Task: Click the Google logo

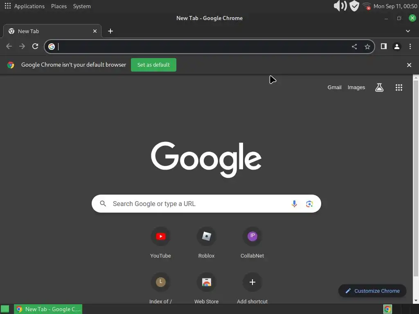Action: [x=206, y=159]
